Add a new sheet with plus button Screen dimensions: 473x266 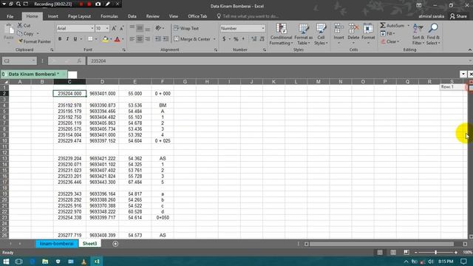pyautogui.click(x=115, y=244)
